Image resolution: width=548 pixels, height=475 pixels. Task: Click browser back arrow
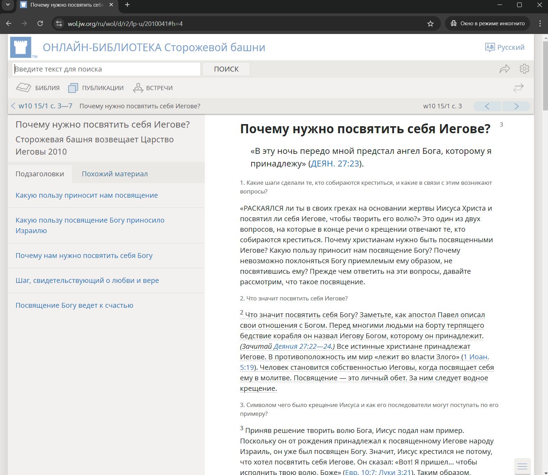[9, 23]
